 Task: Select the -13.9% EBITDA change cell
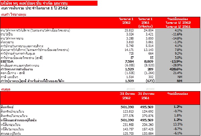176,62
